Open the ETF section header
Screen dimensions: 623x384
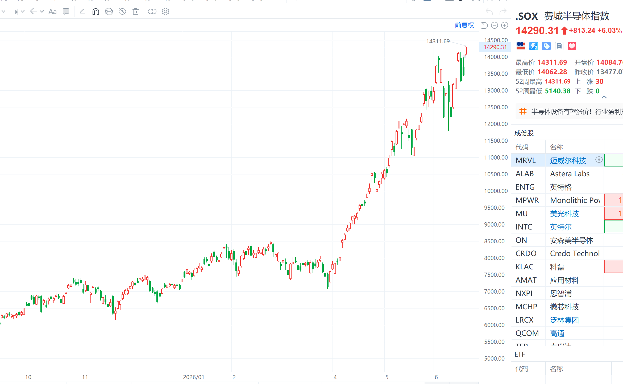click(520, 354)
